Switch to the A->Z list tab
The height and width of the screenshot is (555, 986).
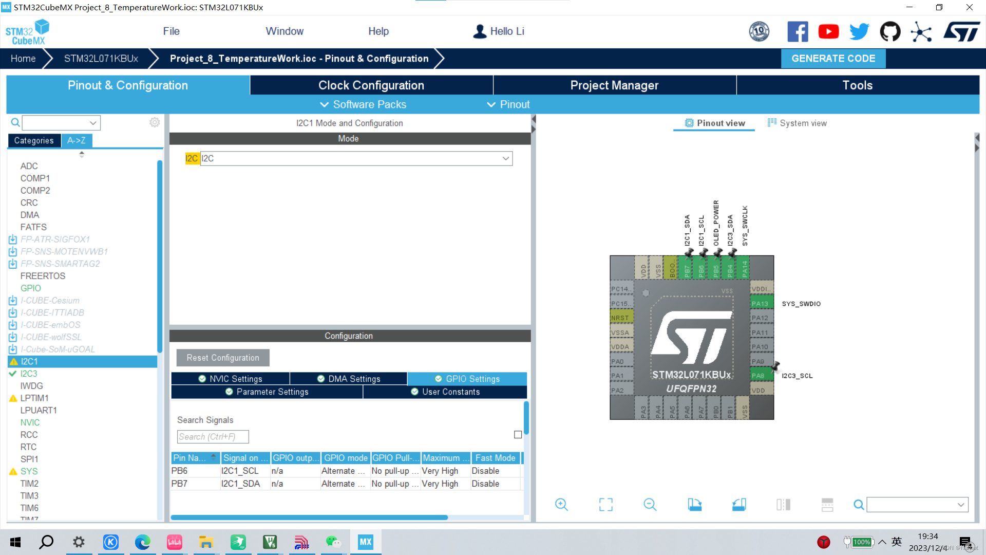[x=77, y=140]
